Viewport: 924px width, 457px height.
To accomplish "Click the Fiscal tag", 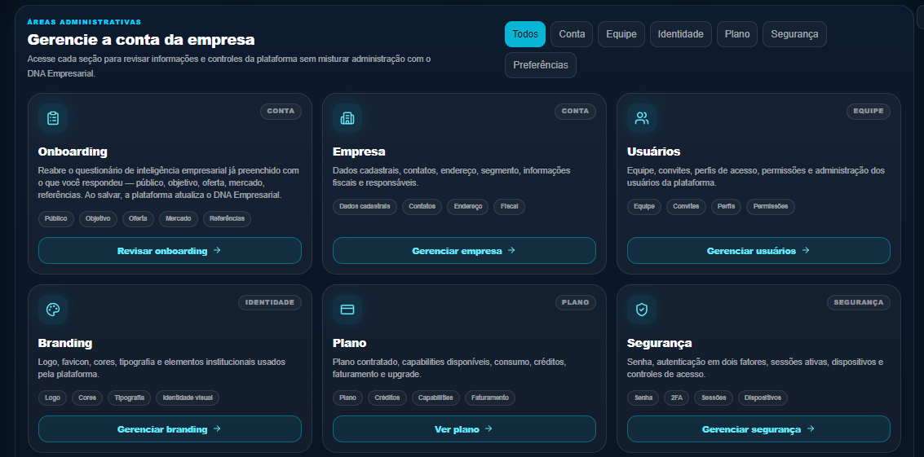I will pyautogui.click(x=509, y=207).
